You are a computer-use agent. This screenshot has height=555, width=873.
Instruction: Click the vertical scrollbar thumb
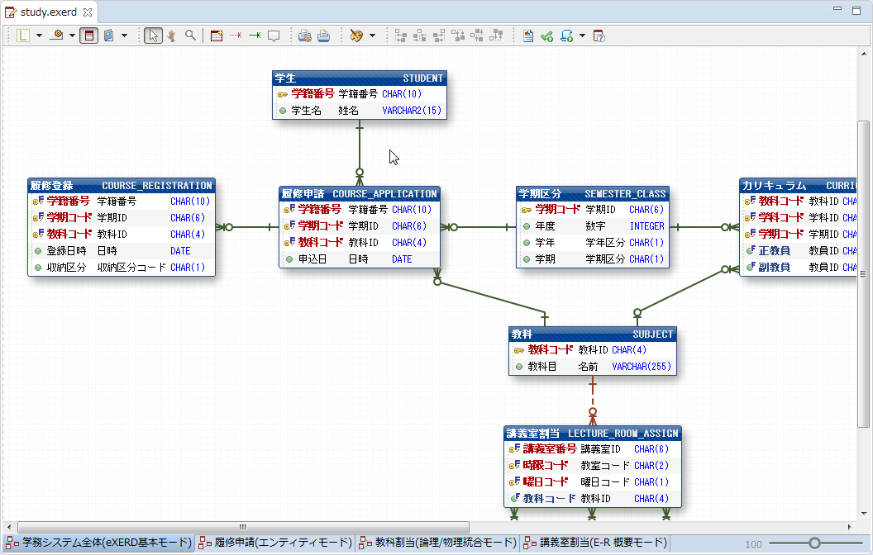pos(863,273)
